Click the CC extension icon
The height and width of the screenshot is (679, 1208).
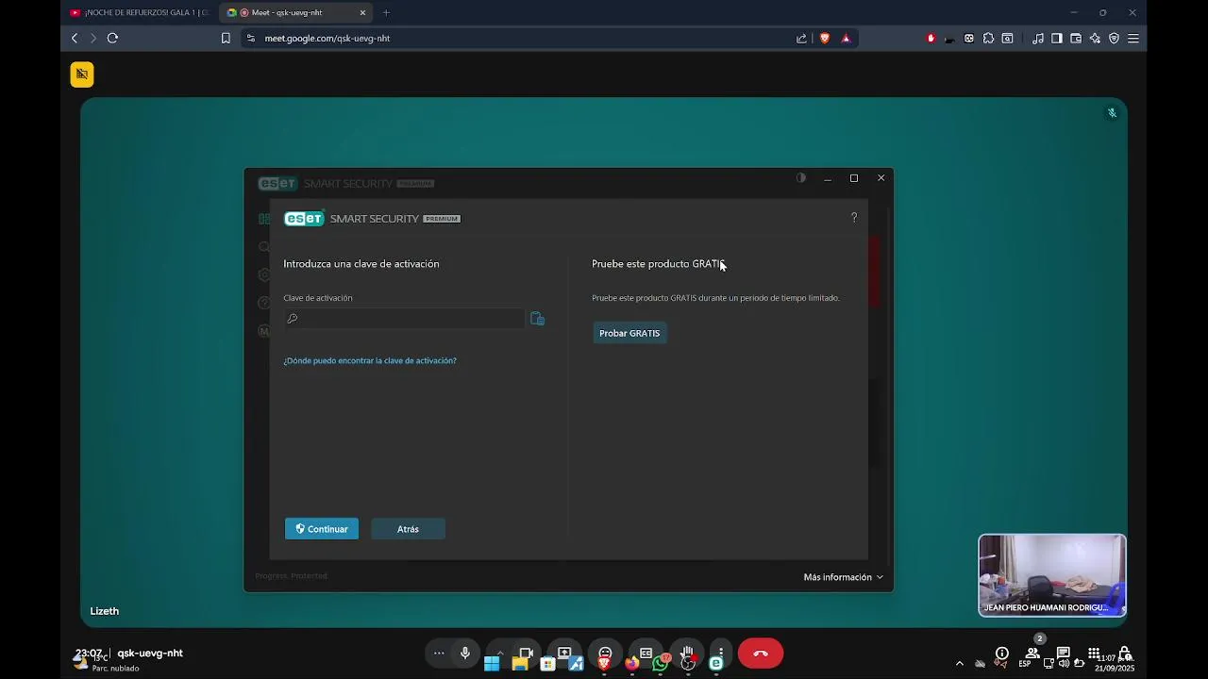(x=969, y=38)
